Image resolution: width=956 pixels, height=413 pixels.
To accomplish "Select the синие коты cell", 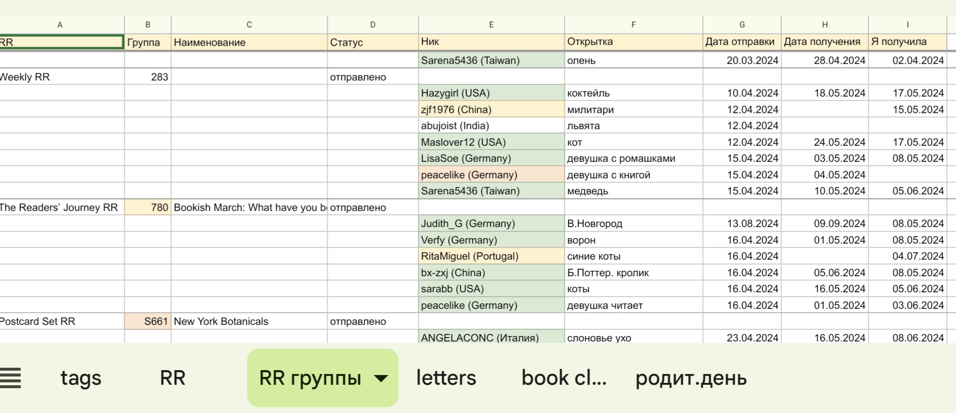I will [634, 256].
